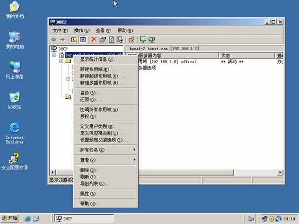299x224 pixels.
Task: Click the DHCP taskbar button
Action: tap(84, 219)
